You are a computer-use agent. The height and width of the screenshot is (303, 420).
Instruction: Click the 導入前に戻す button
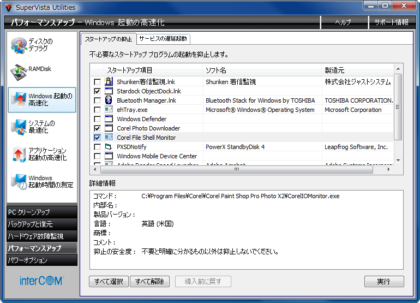tap(203, 281)
